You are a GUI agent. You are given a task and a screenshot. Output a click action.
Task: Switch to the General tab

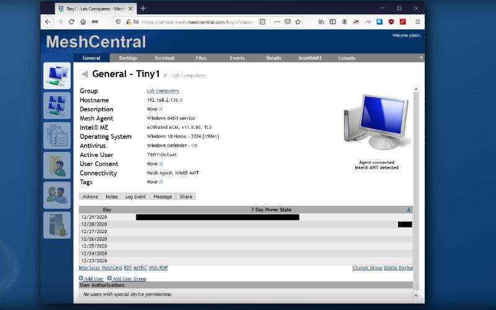91,58
